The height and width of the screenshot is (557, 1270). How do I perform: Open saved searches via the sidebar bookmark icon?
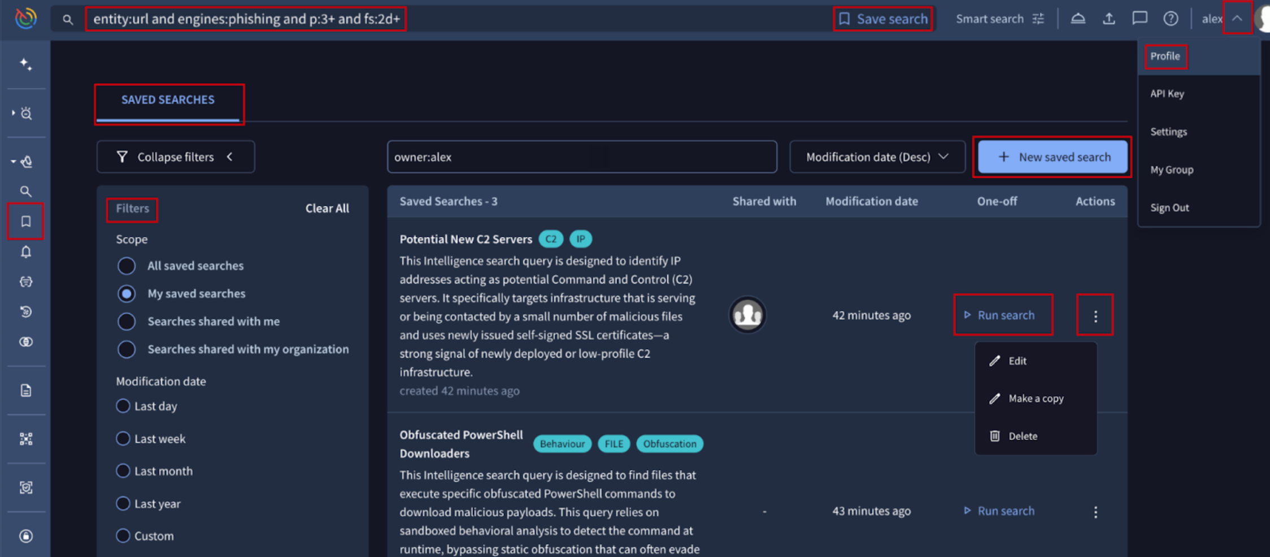(x=26, y=221)
